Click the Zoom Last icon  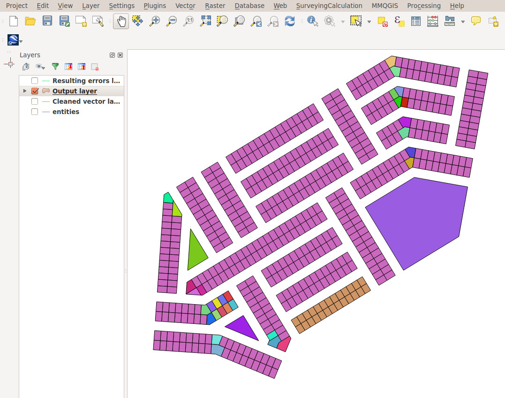(x=256, y=21)
